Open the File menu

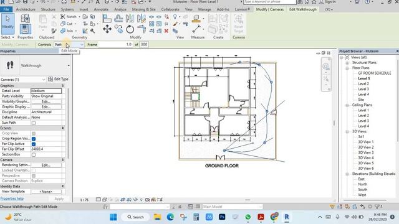coord(6,9)
